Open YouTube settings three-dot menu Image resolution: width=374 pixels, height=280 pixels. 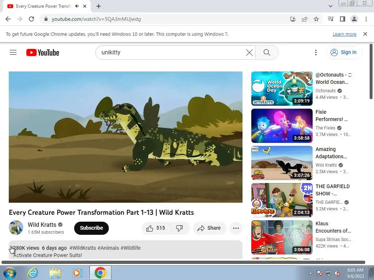point(316,52)
